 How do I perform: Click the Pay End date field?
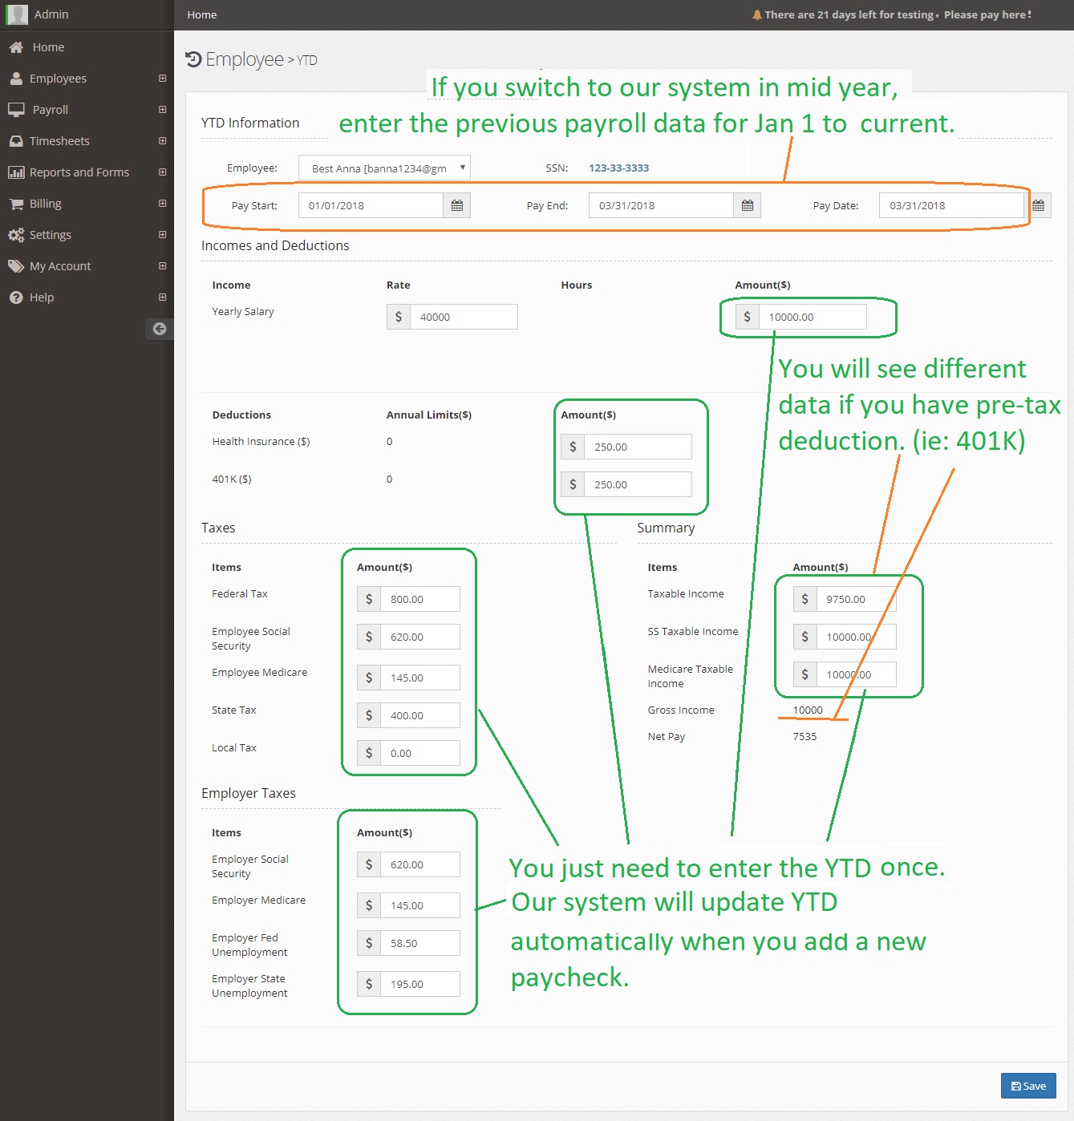point(661,205)
